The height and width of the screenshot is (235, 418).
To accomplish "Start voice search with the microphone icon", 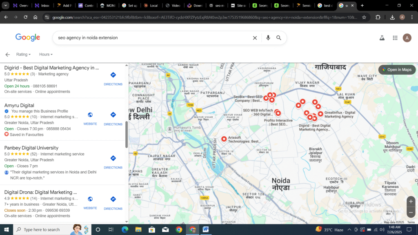I will click(268, 38).
